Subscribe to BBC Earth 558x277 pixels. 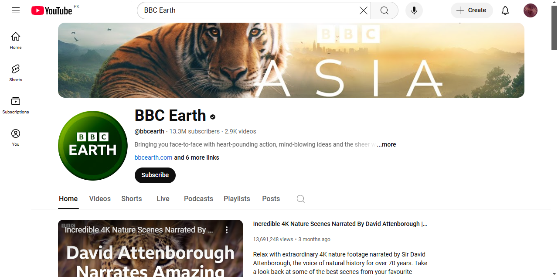(x=155, y=175)
